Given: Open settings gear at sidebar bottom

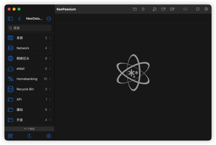Looking at the screenshot, I should 49,136.
